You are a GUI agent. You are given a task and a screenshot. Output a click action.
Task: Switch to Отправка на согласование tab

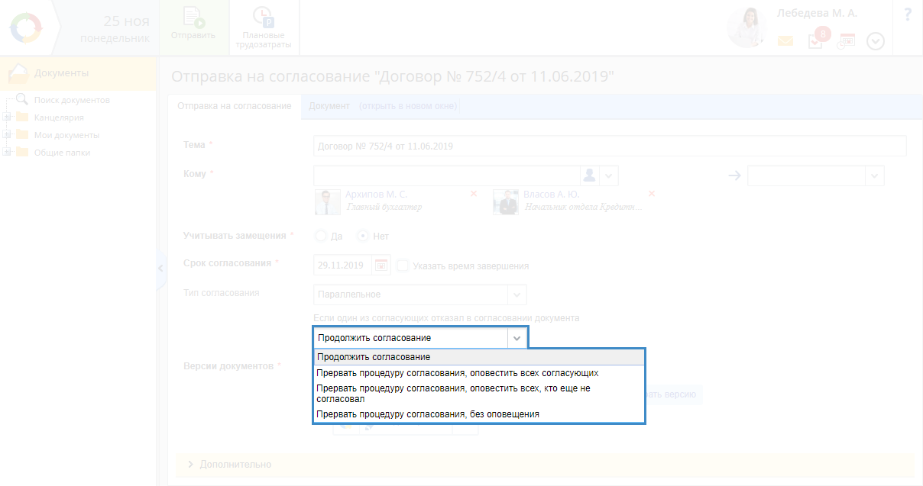235,106
